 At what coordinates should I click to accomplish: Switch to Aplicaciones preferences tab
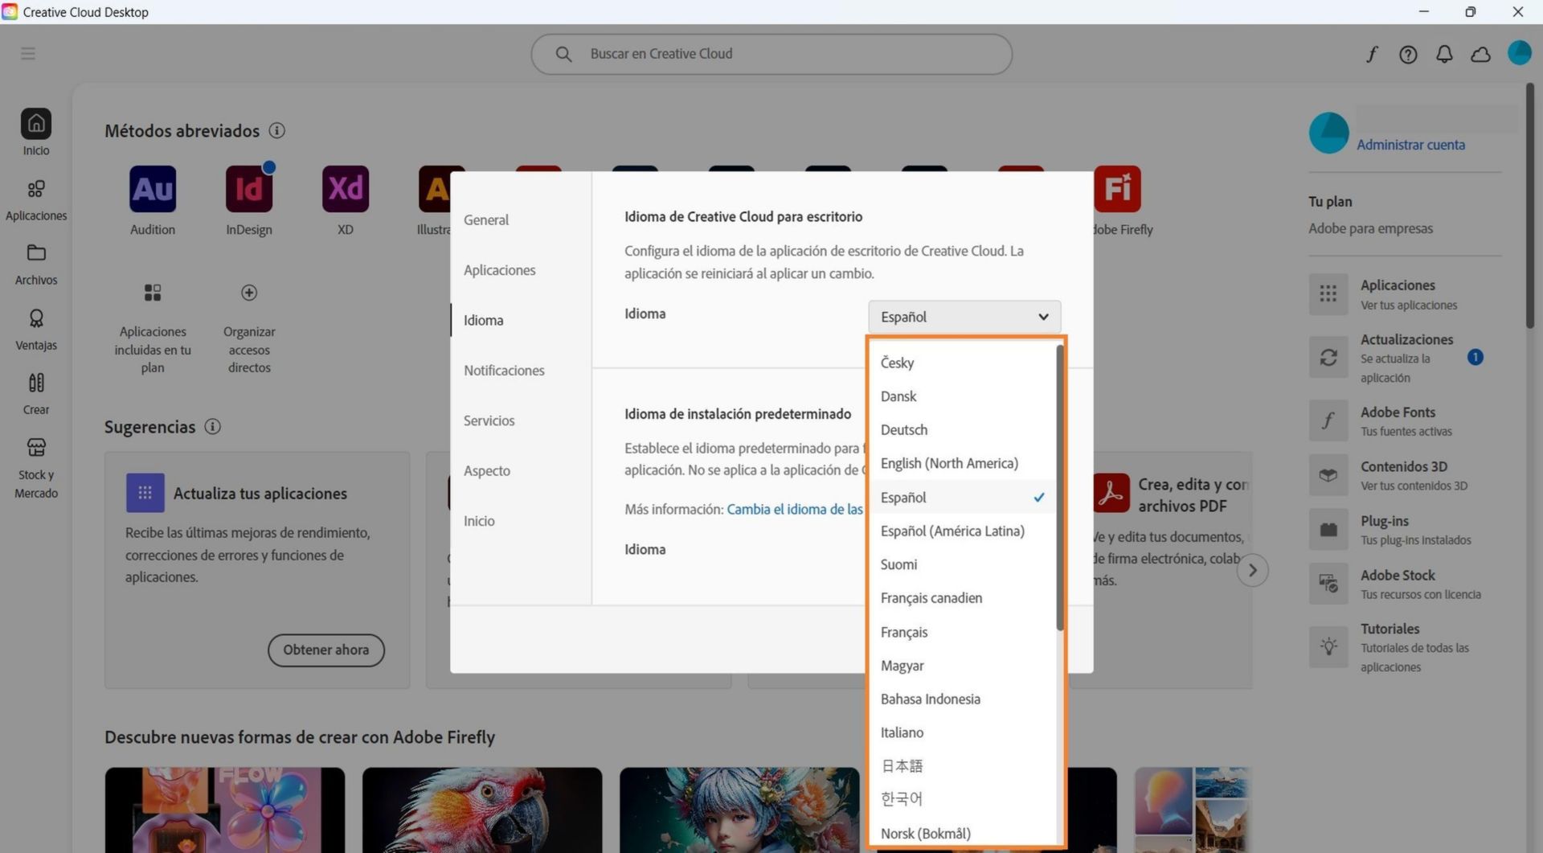[500, 270]
